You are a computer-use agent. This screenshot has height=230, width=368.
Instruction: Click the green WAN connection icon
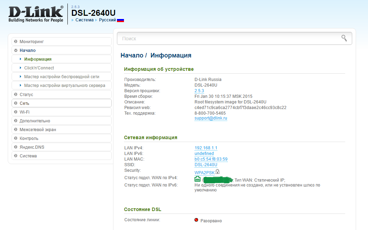pos(197,179)
